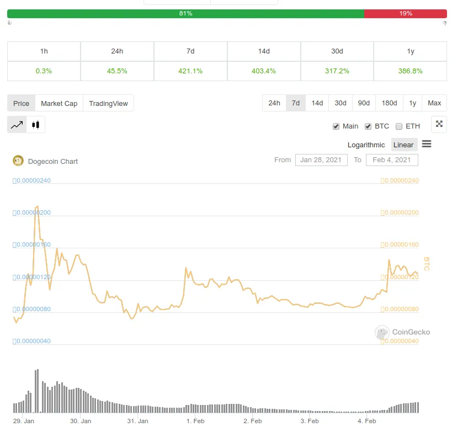Click the 386.8% 1y change value
The image size is (452, 432).
tap(411, 71)
